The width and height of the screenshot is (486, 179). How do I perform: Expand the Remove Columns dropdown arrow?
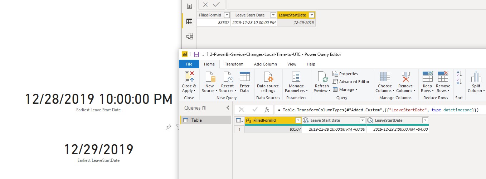pyautogui.click(x=414, y=91)
